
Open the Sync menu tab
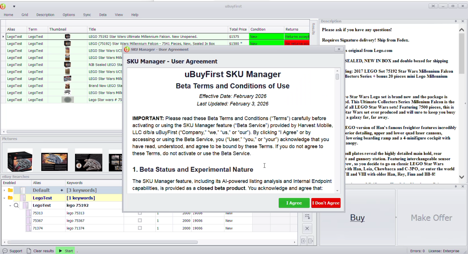click(87, 15)
